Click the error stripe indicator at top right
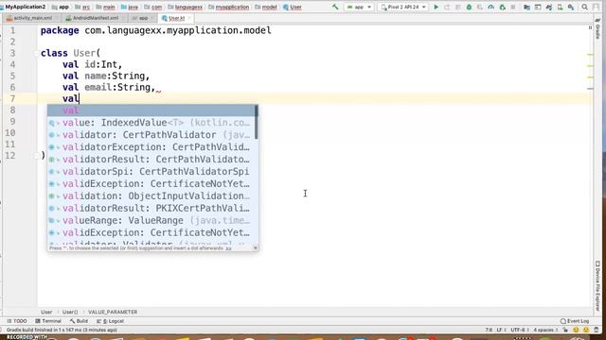This screenshot has width=606, height=340. coord(590,27)
